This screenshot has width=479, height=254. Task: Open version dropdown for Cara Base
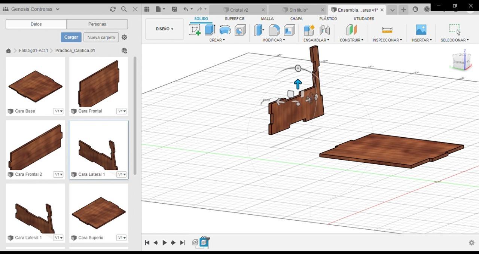coord(58,111)
